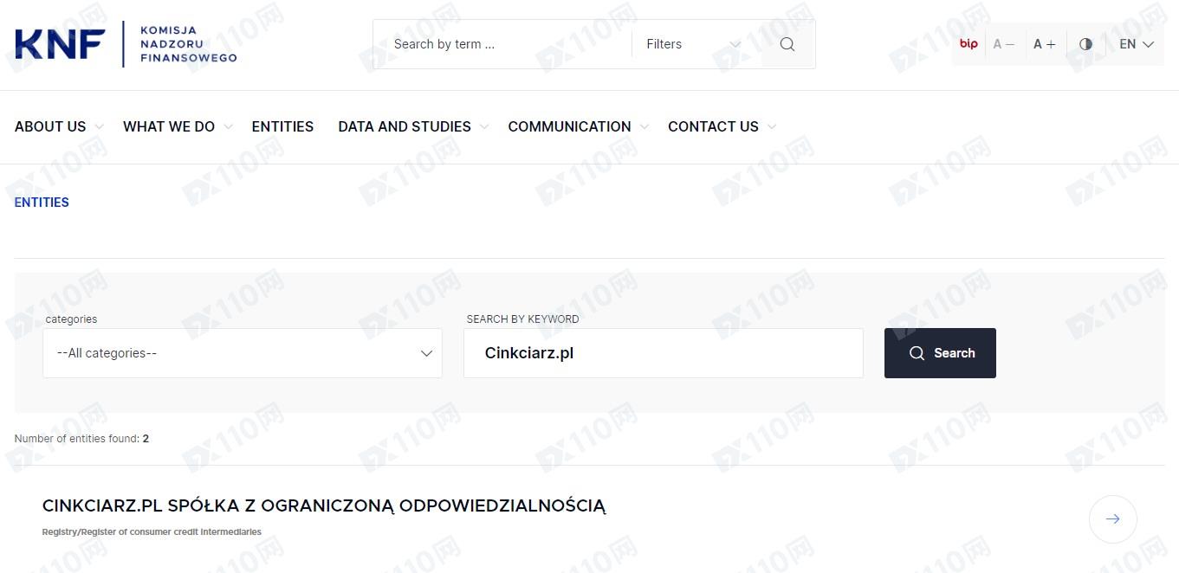
Task: Open the All categories dropdown
Action: pos(243,353)
